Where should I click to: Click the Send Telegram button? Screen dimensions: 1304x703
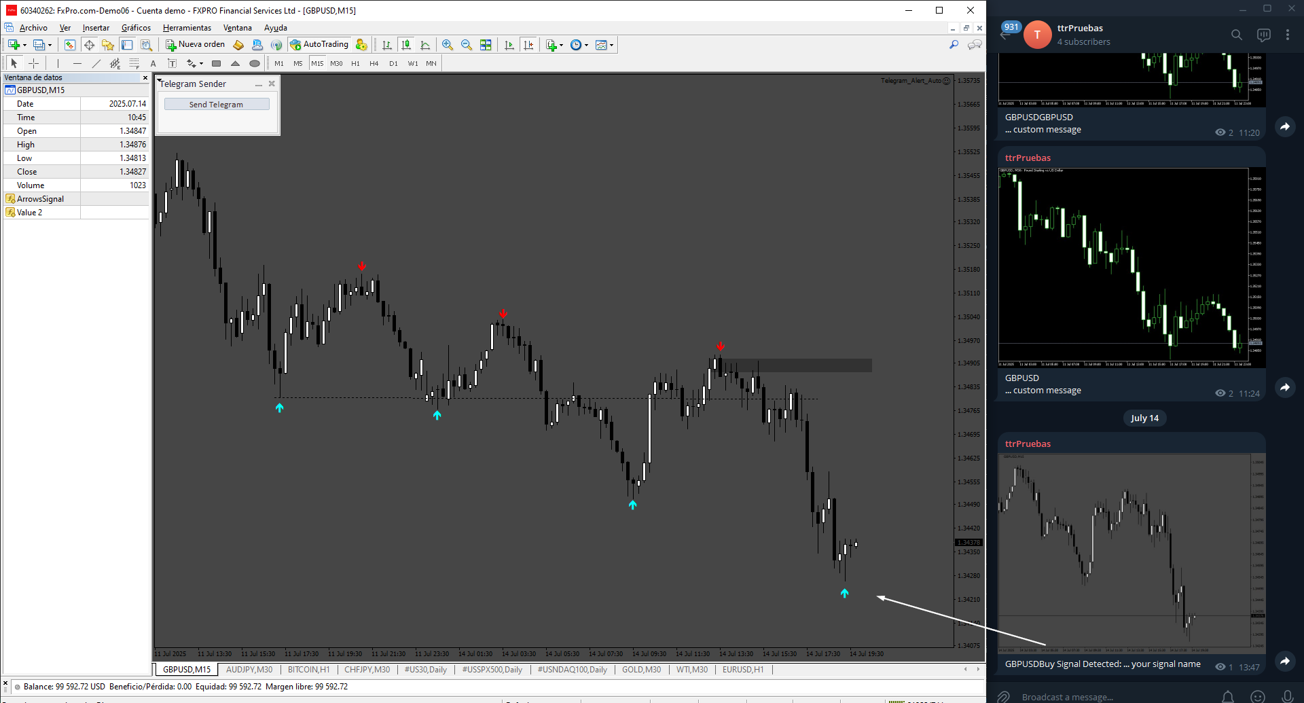pyautogui.click(x=216, y=105)
